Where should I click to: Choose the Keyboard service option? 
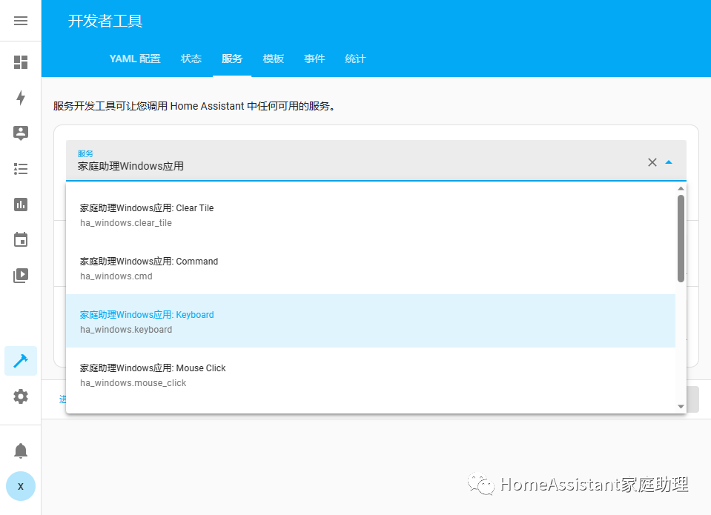[371, 321]
